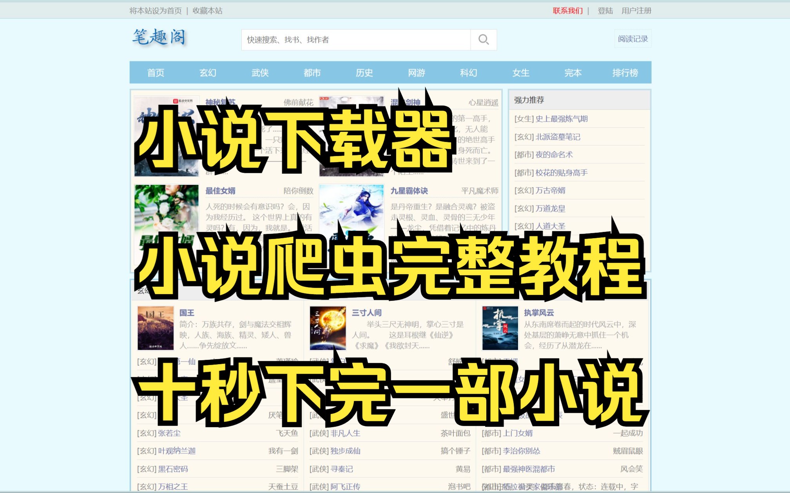This screenshot has width=790, height=493.
Task: Open the 执掌风云 novel title
Action: 539,313
